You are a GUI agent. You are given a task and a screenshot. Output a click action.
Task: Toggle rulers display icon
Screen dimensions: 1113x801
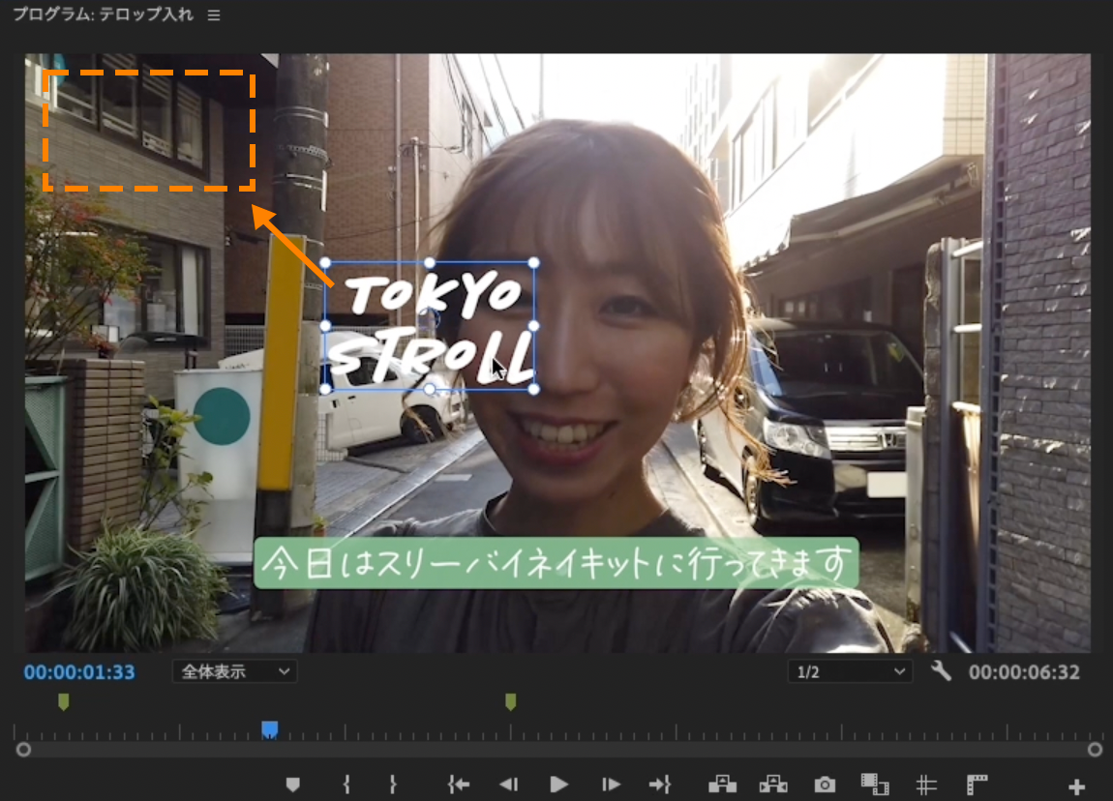pos(977,785)
